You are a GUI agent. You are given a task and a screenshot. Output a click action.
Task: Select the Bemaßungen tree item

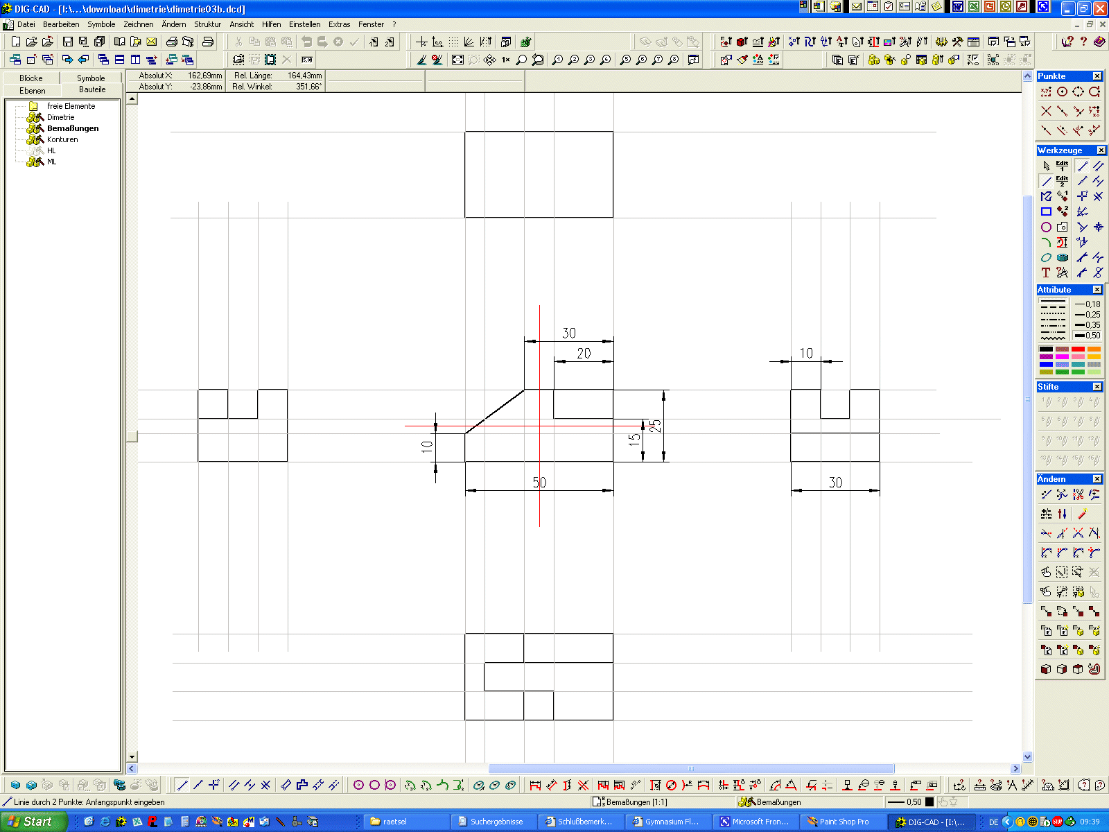tap(73, 128)
